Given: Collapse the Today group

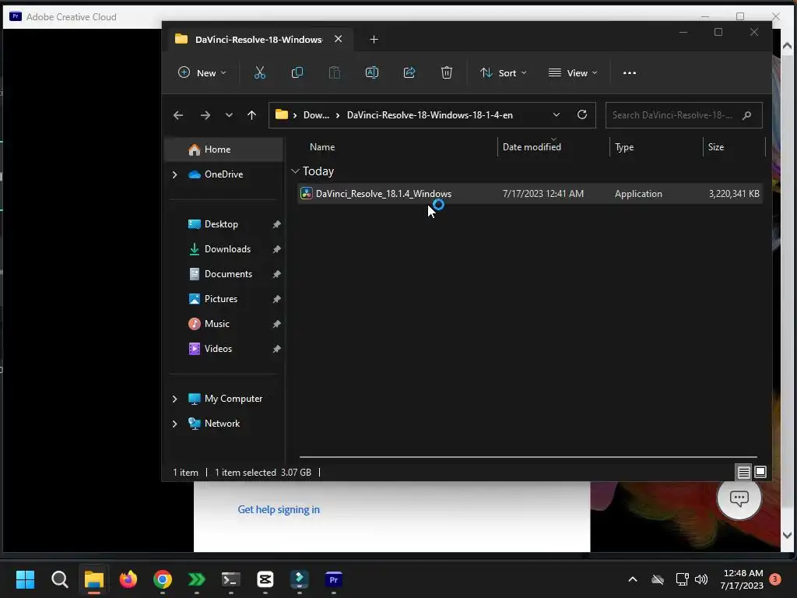Looking at the screenshot, I should [x=295, y=171].
